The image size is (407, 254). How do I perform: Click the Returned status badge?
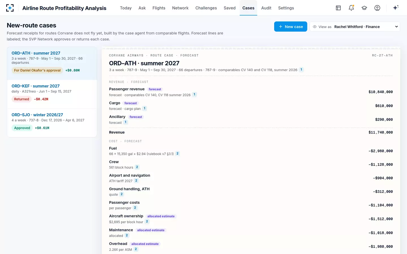pos(21,99)
